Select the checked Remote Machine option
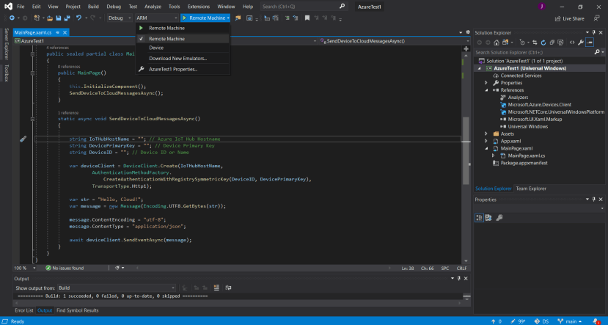Viewport: 608px width, 325px height. click(x=183, y=39)
